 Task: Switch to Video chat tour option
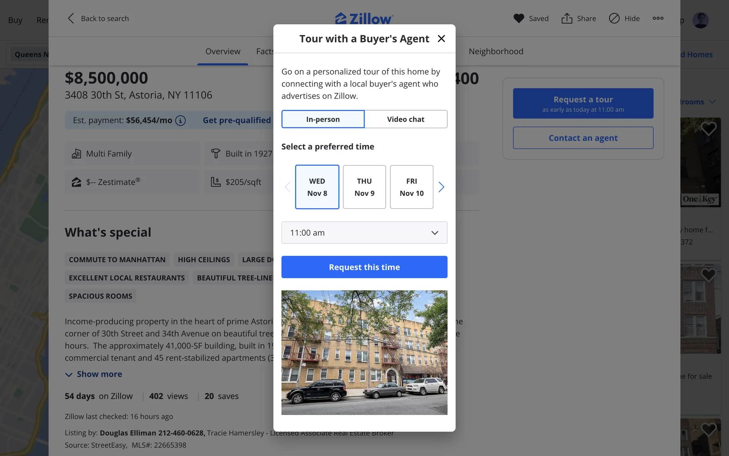(x=406, y=119)
